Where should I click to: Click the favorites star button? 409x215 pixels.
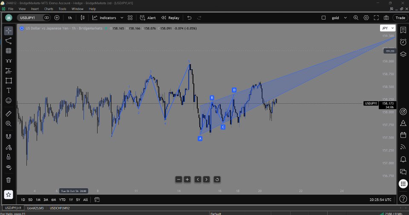9,195
